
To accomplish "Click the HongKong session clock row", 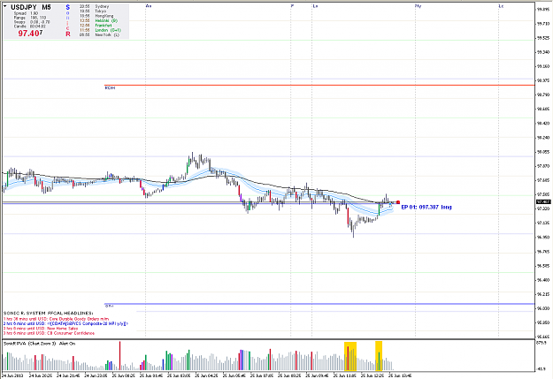I will pyautogui.click(x=96, y=16).
